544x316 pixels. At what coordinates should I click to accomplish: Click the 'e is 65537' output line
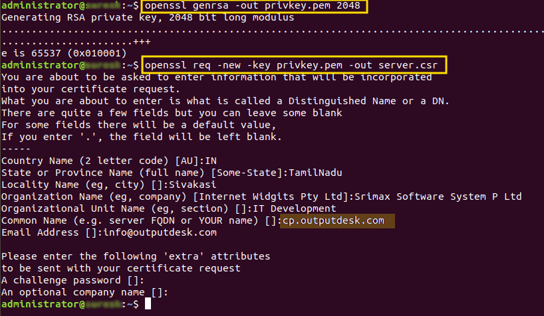point(65,53)
